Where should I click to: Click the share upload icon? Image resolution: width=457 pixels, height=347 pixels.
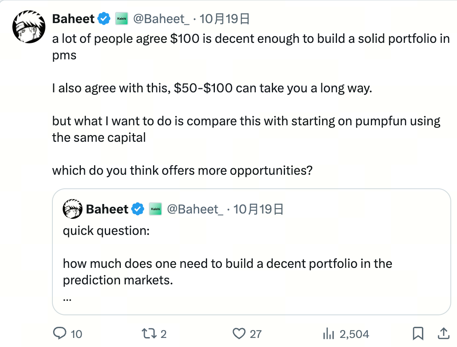click(443, 333)
